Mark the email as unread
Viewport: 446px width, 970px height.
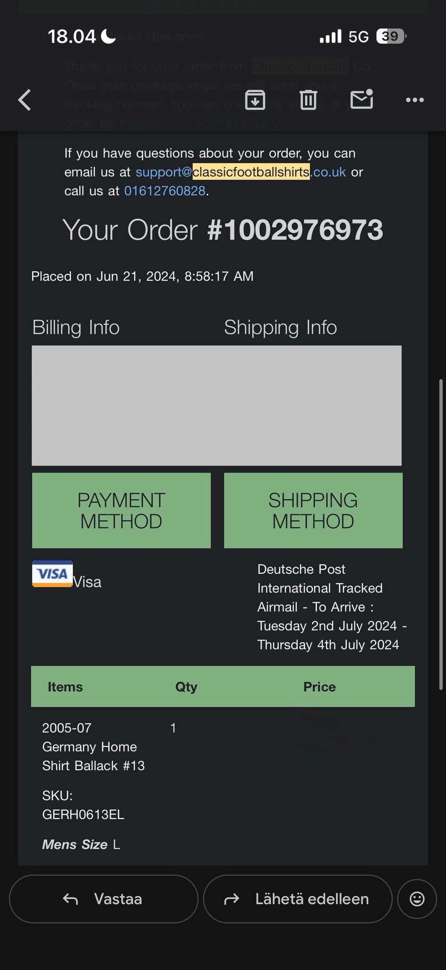pos(361,99)
